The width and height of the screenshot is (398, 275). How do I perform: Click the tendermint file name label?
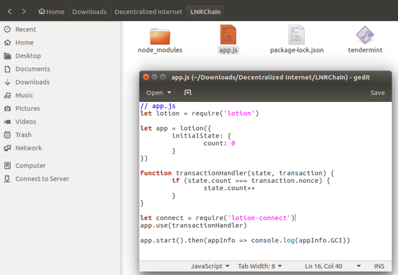[x=365, y=50]
